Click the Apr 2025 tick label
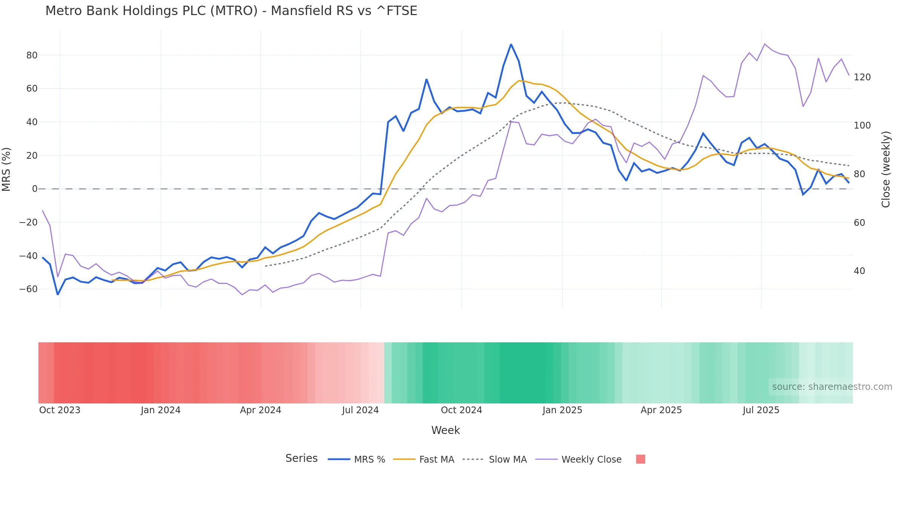The height and width of the screenshot is (509, 905). tap(661, 410)
